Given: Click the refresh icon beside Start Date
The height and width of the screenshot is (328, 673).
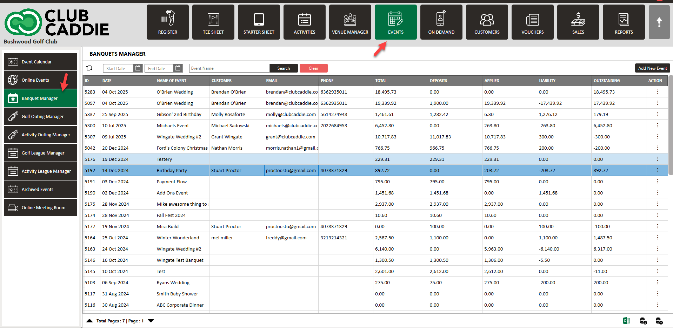Looking at the screenshot, I should click(x=89, y=68).
